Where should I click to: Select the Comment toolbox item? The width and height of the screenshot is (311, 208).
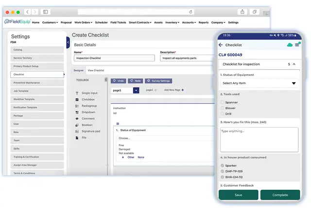click(x=85, y=118)
